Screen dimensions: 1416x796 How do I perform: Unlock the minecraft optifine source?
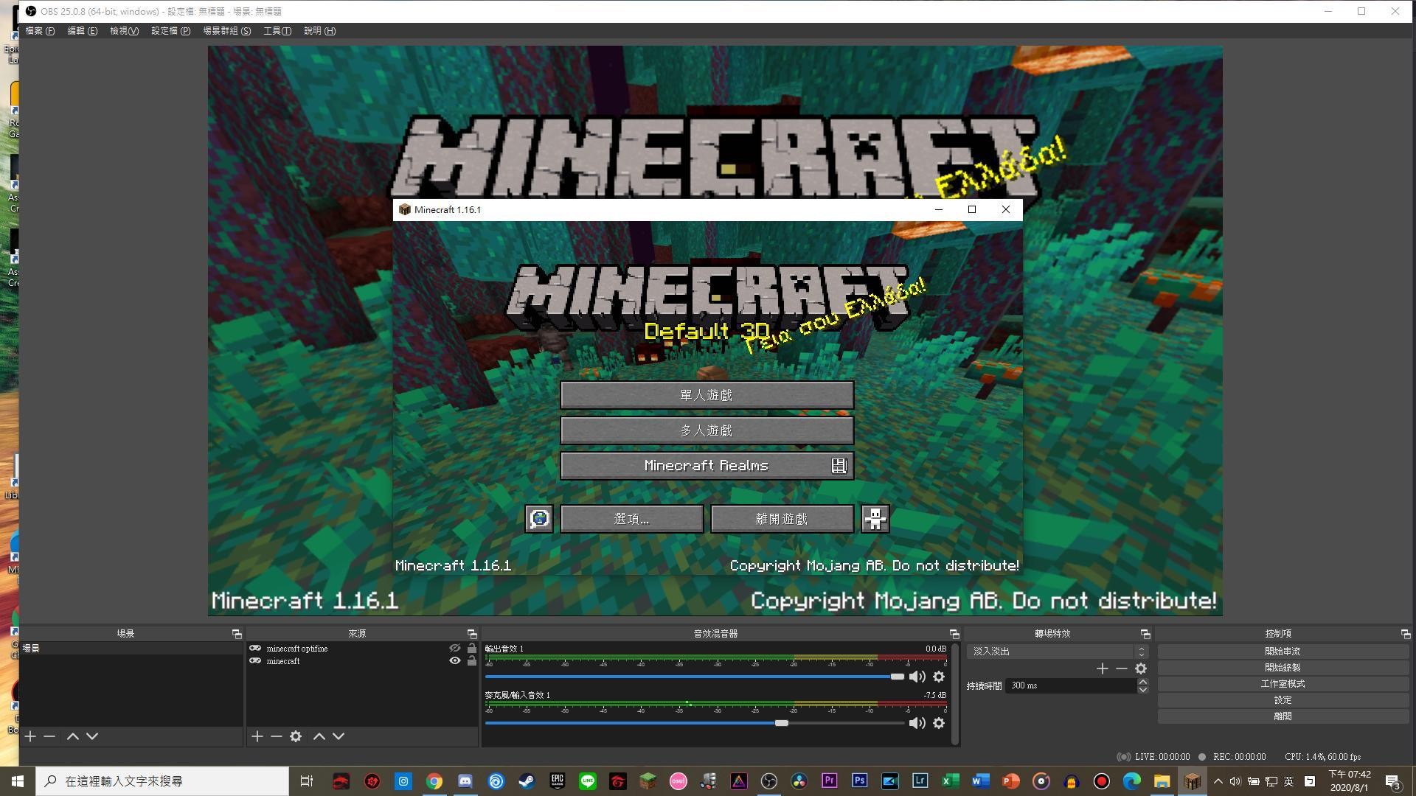[x=471, y=649]
